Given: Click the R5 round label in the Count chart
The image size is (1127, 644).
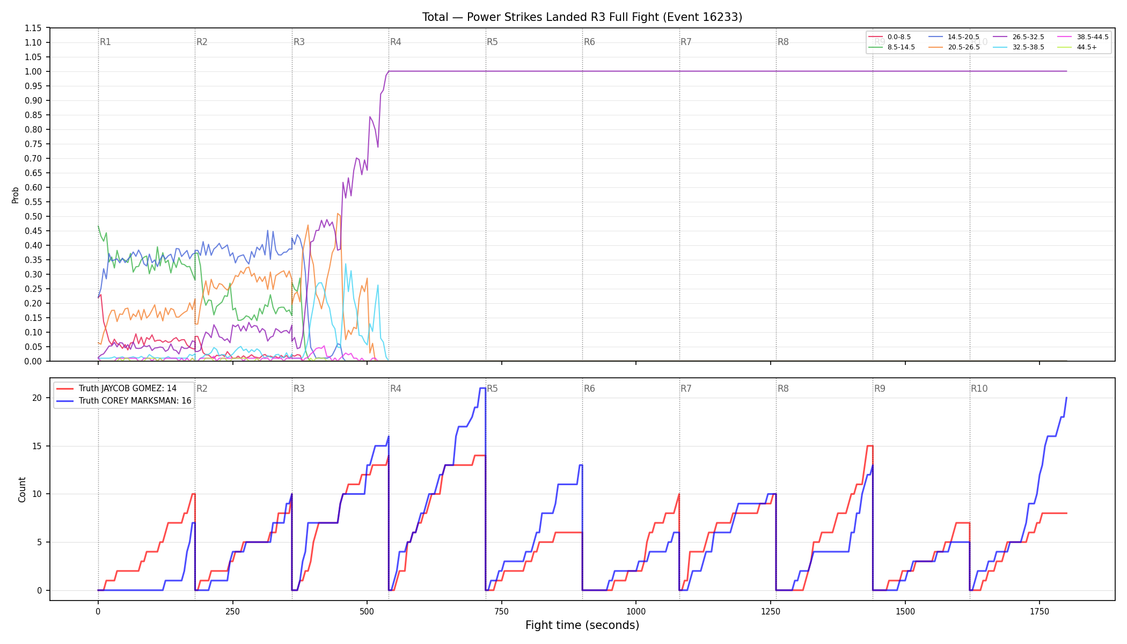Looking at the screenshot, I should [x=492, y=389].
